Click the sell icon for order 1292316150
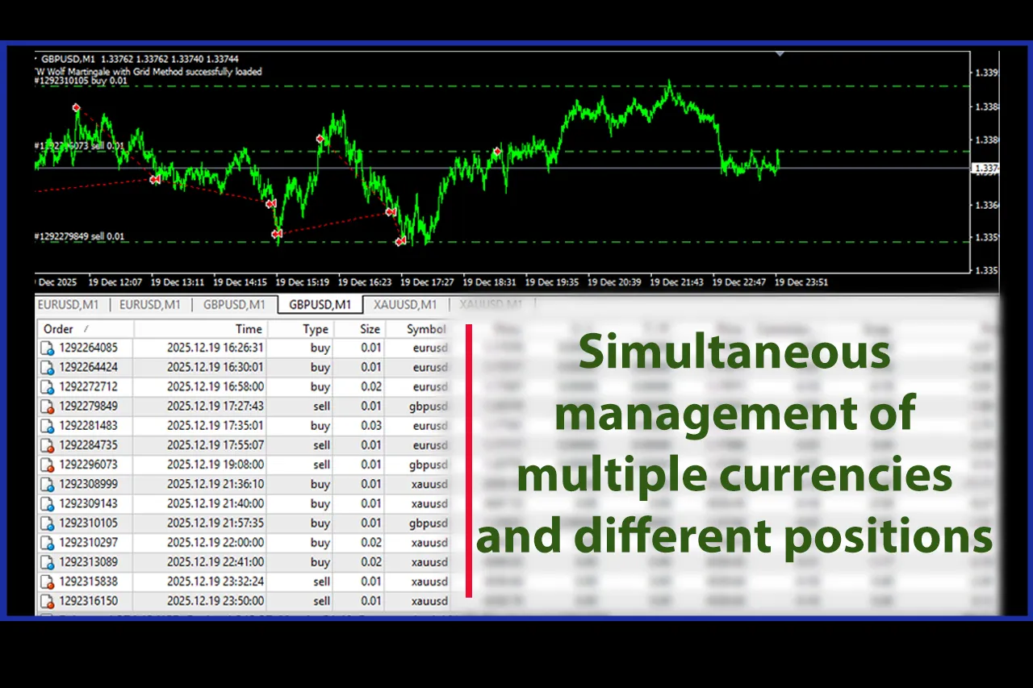 pyautogui.click(x=48, y=602)
